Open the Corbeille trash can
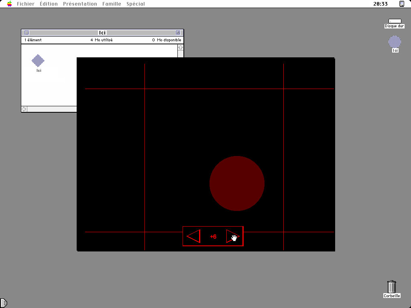The width and height of the screenshot is (411, 308). point(391,286)
